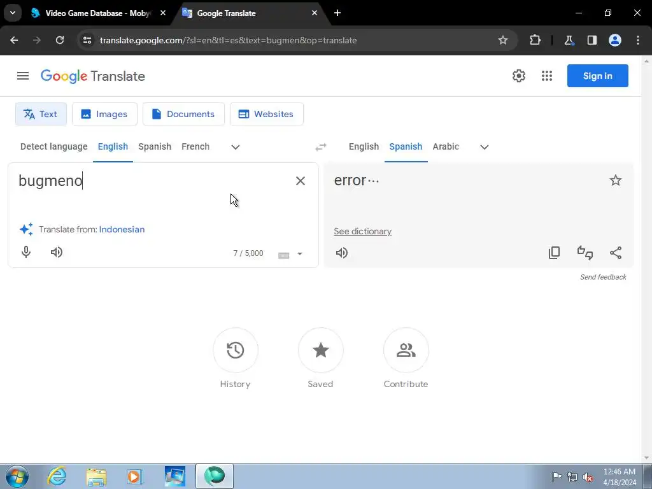This screenshot has height=489, width=652.
Task: Open Google Translate settings gear
Action: point(518,76)
